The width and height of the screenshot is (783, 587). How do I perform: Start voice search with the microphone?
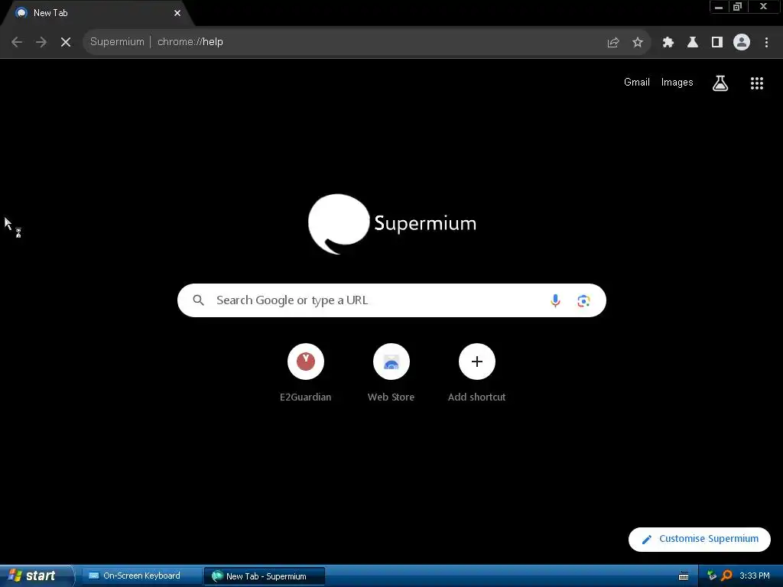[555, 300]
